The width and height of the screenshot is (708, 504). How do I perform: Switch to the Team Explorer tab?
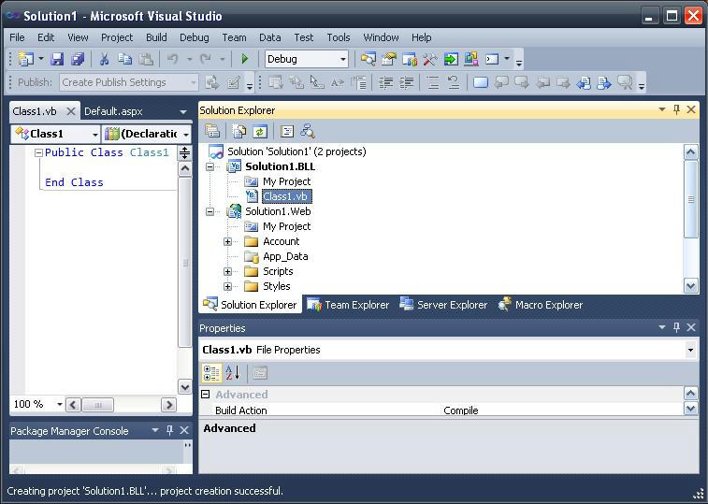pos(348,305)
